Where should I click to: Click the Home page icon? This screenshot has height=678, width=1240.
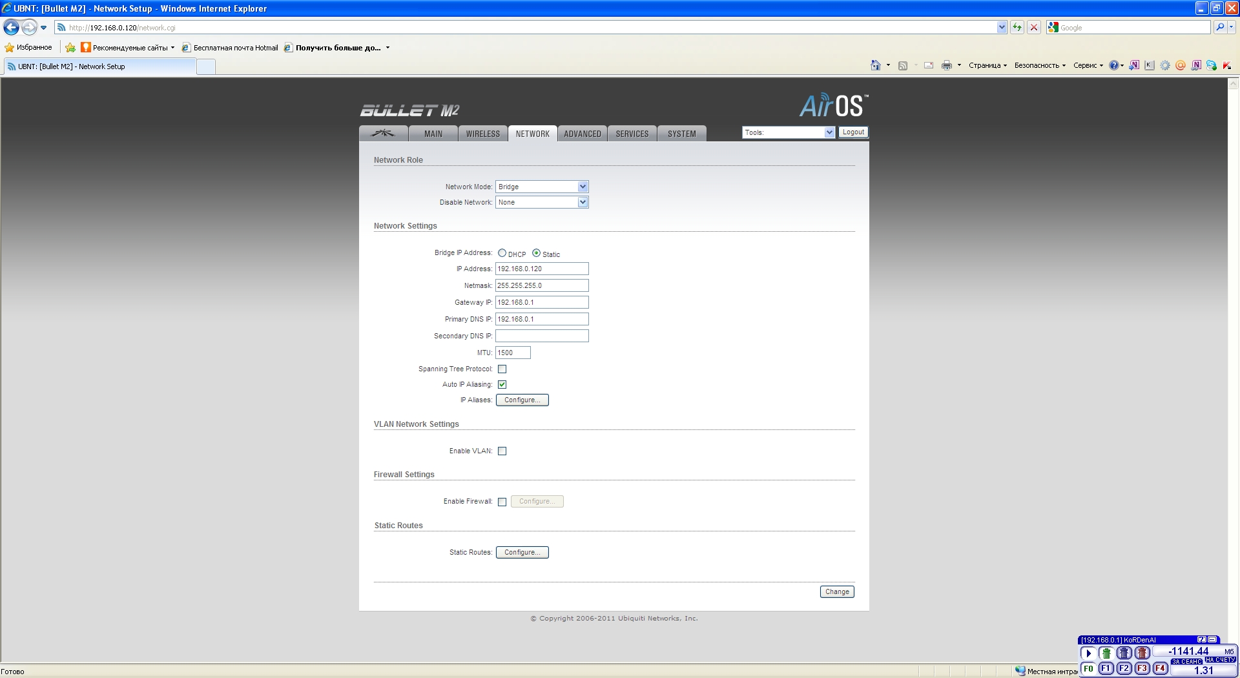click(876, 65)
